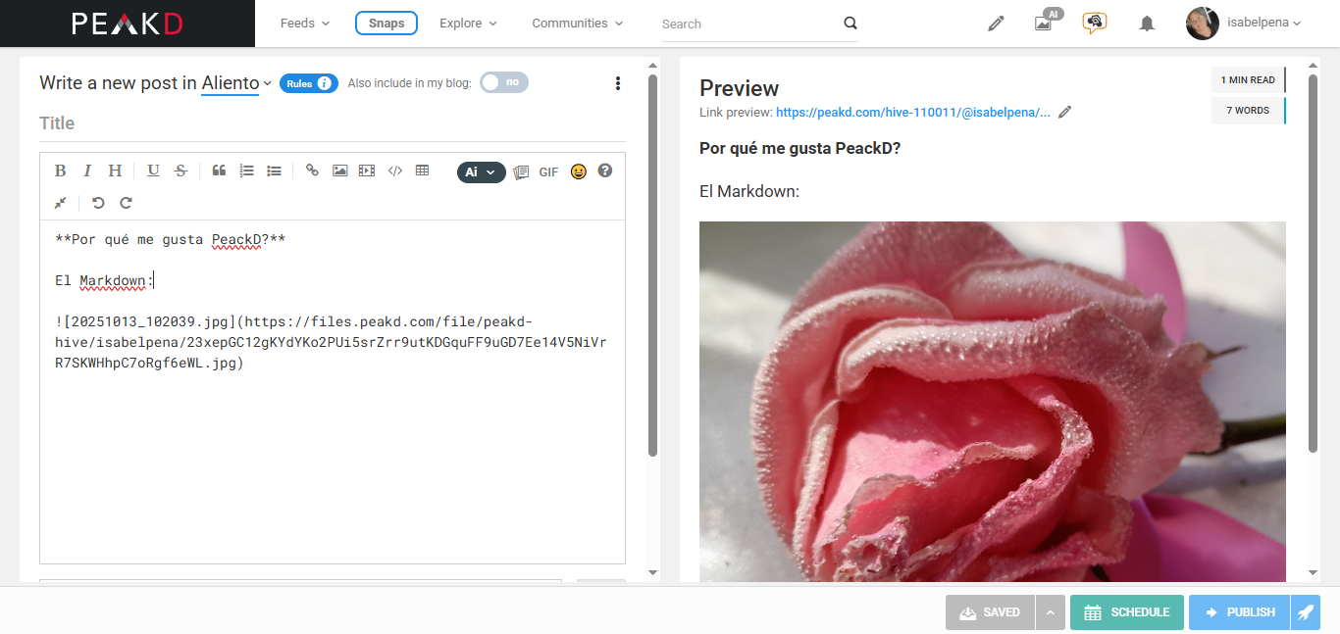Click the PeakD logo
Viewport: 1340px width, 634px height.
click(x=128, y=24)
